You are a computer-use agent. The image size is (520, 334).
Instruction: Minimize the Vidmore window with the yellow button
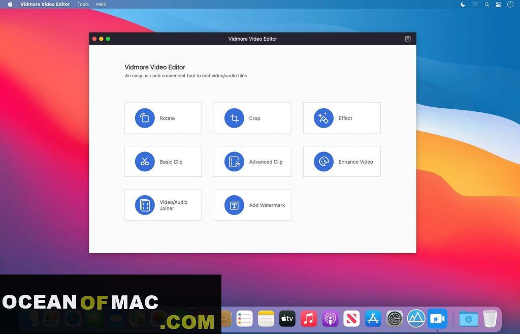pos(101,39)
